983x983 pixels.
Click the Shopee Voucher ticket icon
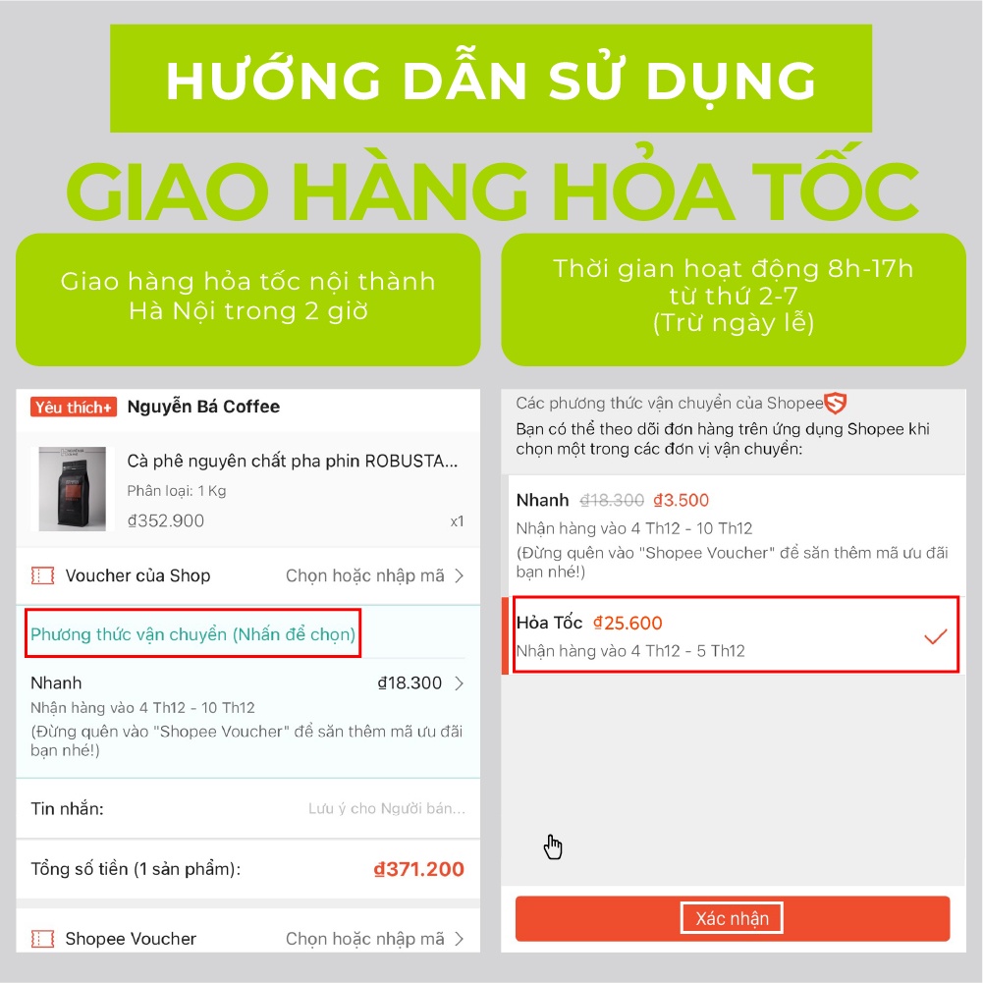tap(42, 939)
